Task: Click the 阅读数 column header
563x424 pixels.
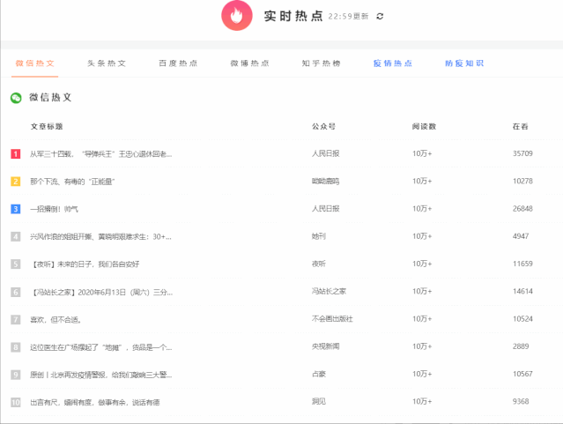Action: (424, 126)
